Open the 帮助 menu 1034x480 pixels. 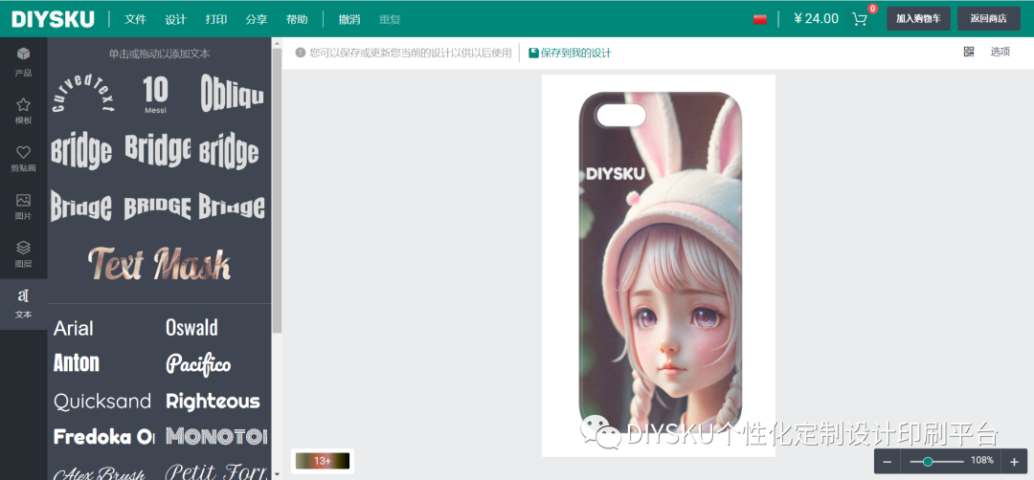tap(297, 19)
